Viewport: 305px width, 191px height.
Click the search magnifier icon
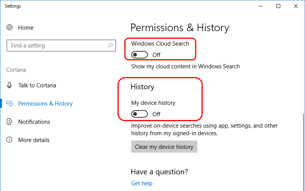110,46
